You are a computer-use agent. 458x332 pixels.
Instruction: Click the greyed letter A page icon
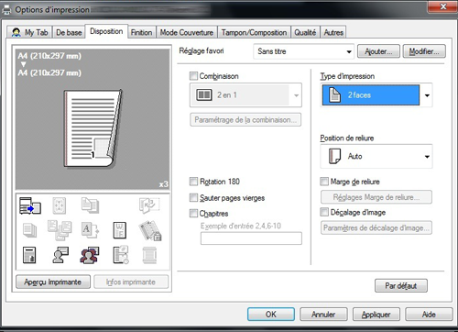click(90, 230)
